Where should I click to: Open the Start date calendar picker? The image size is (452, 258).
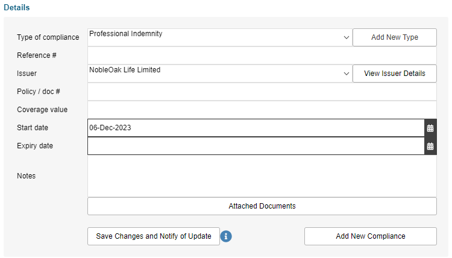pos(430,128)
